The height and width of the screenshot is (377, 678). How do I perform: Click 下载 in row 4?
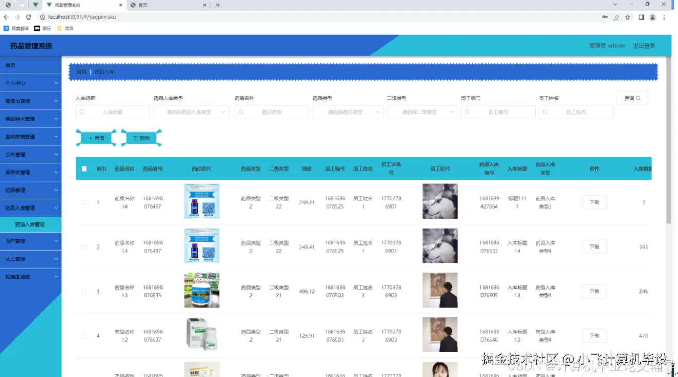pos(594,336)
